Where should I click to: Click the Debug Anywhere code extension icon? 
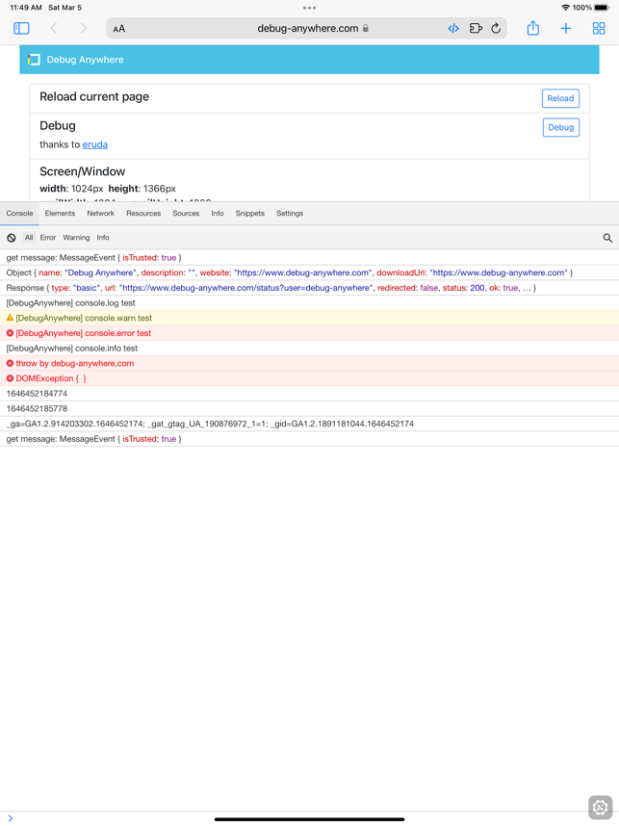pyautogui.click(x=453, y=29)
